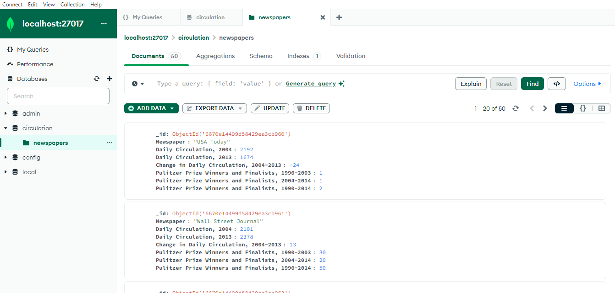Close the newspapers tab
The image size is (615, 293).
(323, 17)
